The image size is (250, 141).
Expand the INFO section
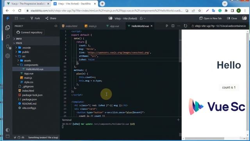(x=36, y=39)
